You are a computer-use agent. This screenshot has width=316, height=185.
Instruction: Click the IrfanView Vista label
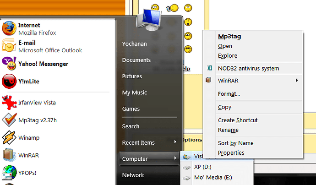[37, 103]
